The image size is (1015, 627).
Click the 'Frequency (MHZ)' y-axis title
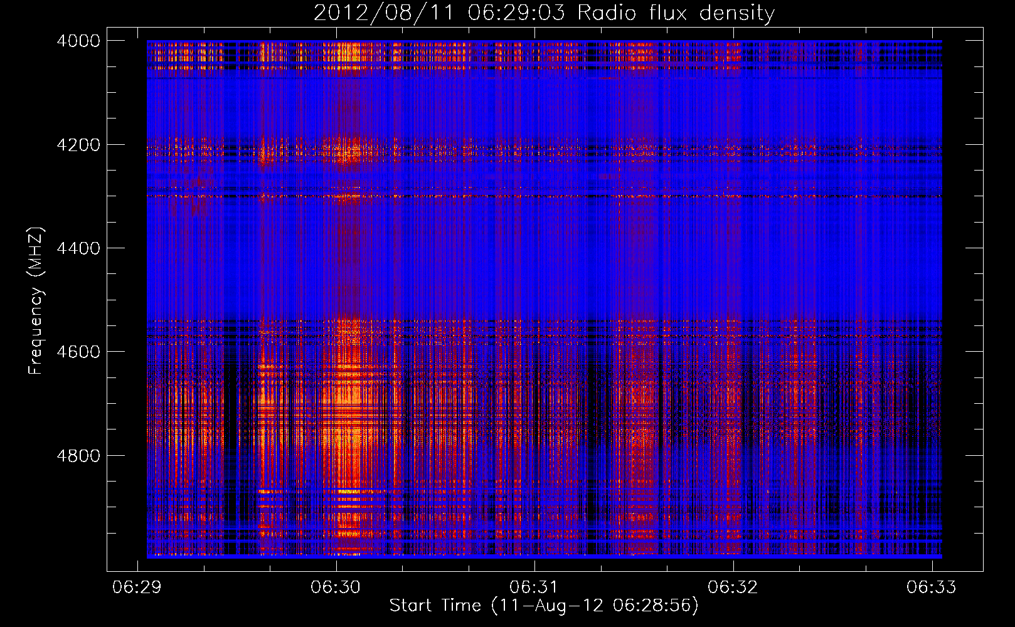[x=36, y=301]
